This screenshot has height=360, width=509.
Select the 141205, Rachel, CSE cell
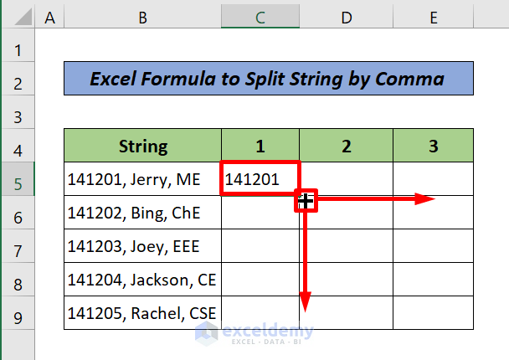coord(142,313)
